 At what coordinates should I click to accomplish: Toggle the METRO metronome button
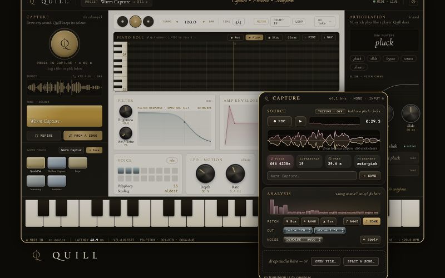(x=261, y=22)
